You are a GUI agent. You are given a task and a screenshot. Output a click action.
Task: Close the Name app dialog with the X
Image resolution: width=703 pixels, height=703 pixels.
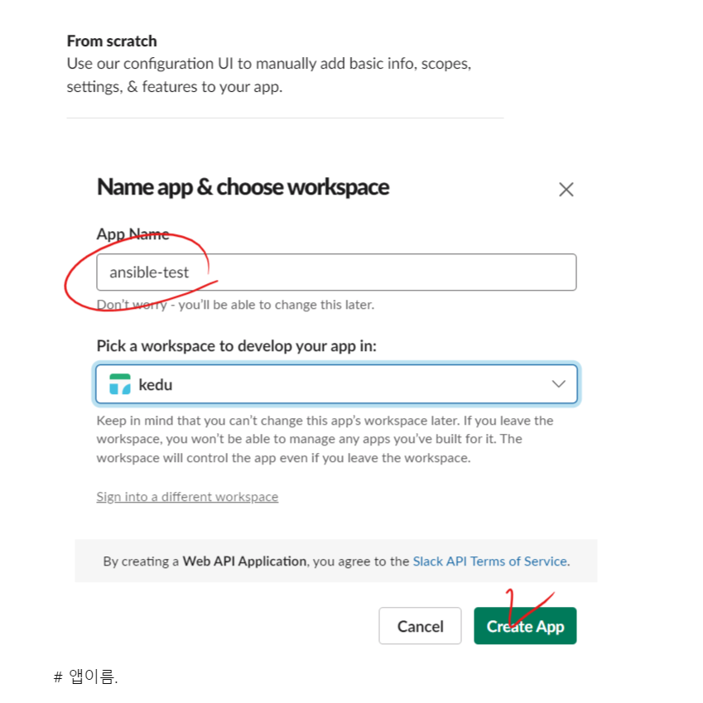[x=566, y=189]
